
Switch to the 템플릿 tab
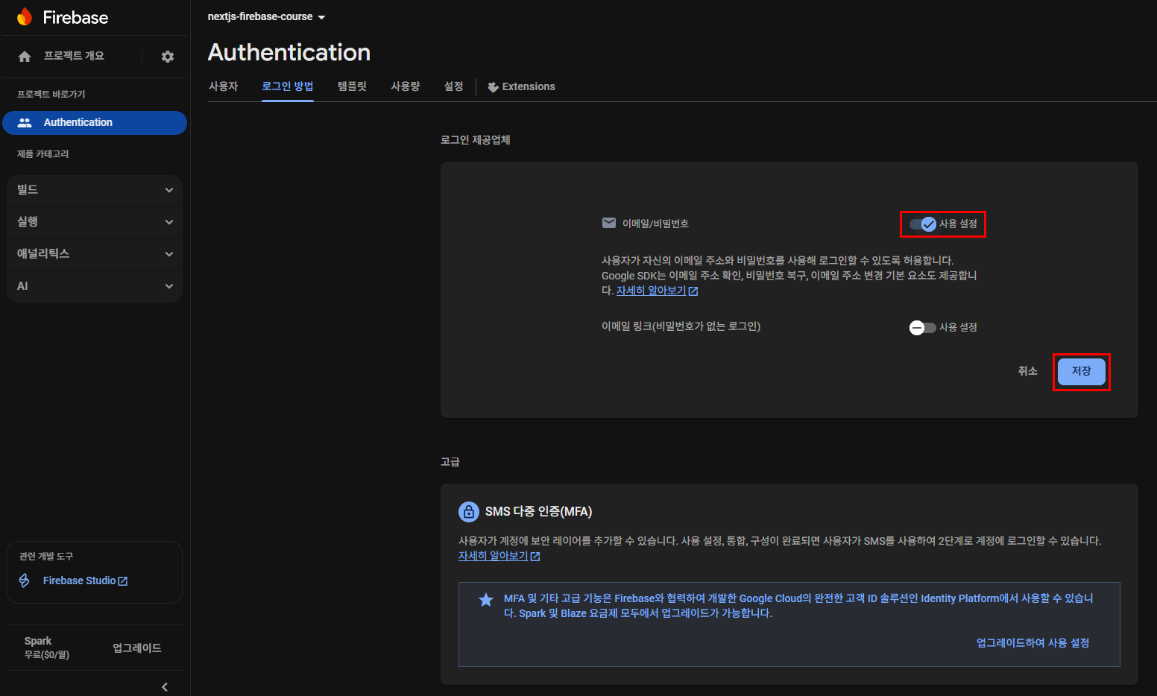352,86
